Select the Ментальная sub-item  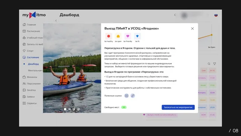(x=35, y=71)
